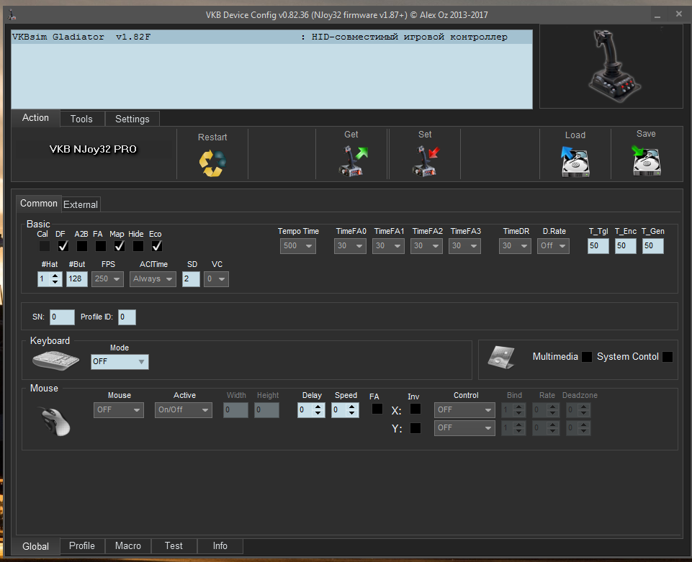This screenshot has height=562, width=692.
Task: Toggle the X axis Inv checkbox
Action: 415,409
